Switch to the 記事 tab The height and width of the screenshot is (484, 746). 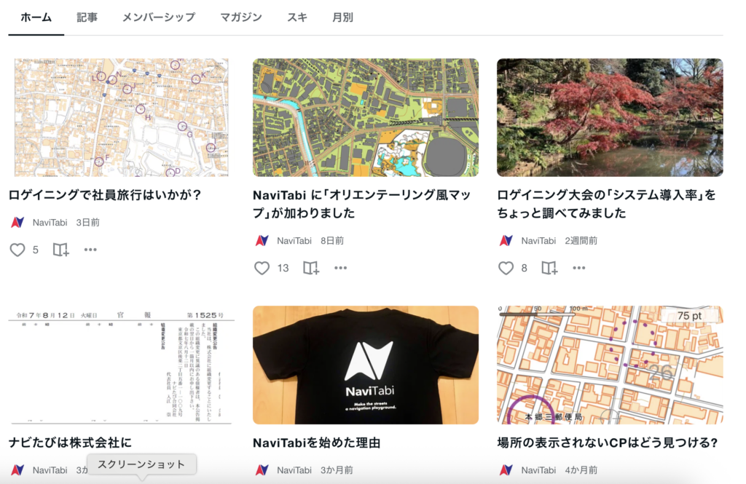[87, 17]
